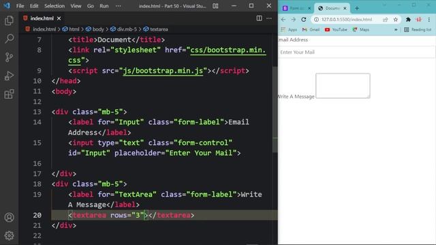Click textarea in the breadcrumb

(159, 29)
